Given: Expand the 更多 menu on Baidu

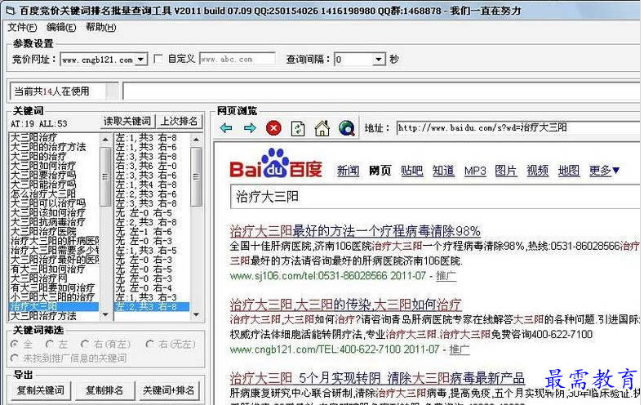Looking at the screenshot, I should [x=604, y=170].
